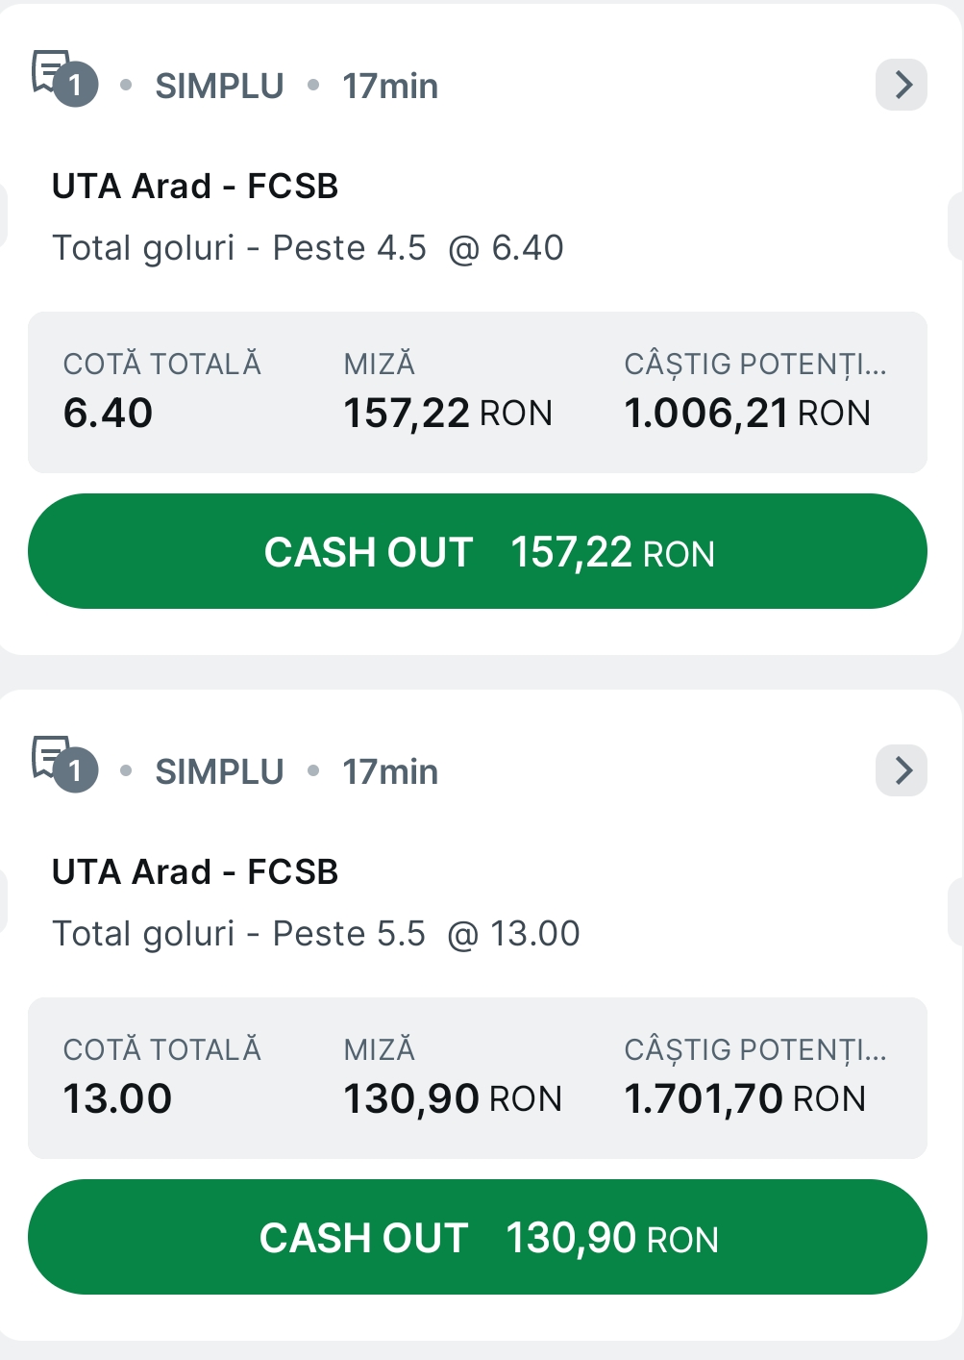Image resolution: width=964 pixels, height=1360 pixels.
Task: Open the UTA Arad - FCSB match on the second ticket
Action: click(195, 872)
